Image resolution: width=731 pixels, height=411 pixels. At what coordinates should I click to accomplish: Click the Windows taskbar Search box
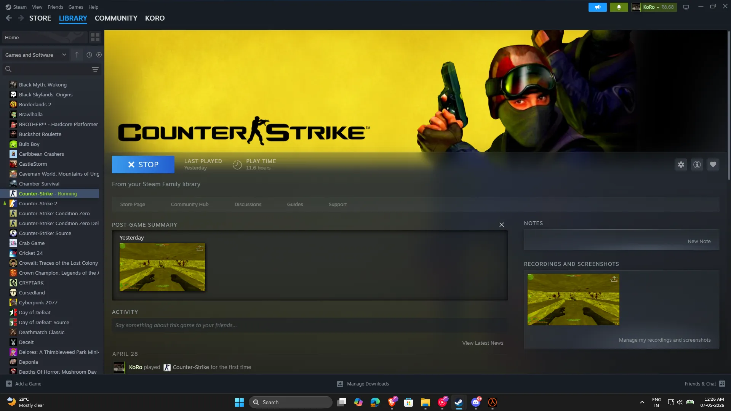pyautogui.click(x=290, y=402)
